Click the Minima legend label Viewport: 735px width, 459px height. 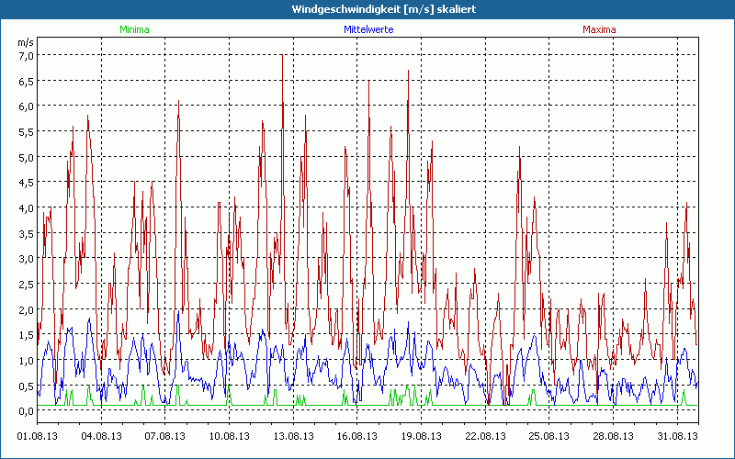pos(133,29)
